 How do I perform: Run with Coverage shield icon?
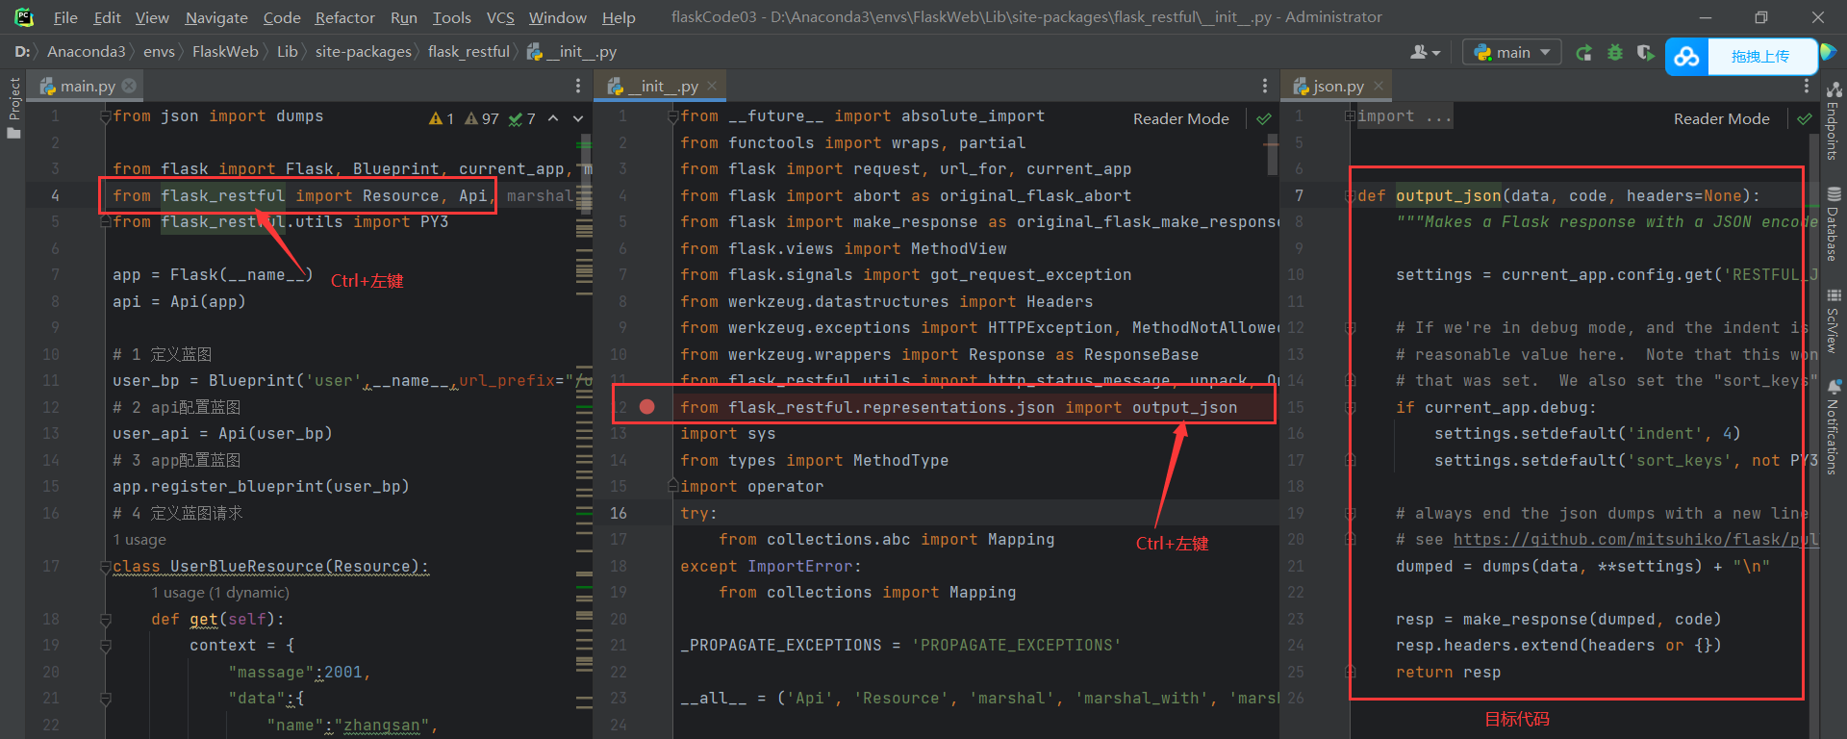pyautogui.click(x=1646, y=52)
